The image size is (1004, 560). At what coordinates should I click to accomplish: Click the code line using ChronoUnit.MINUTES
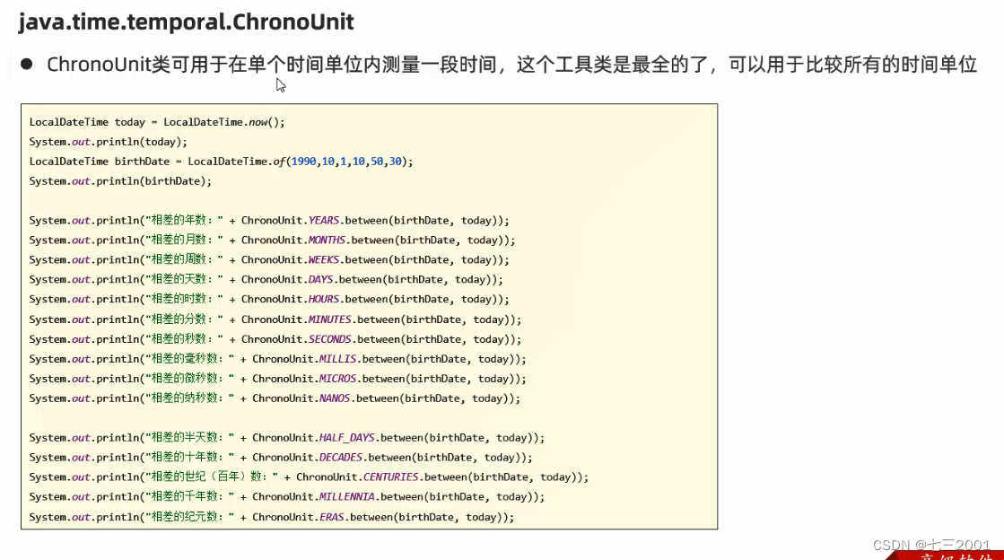[x=275, y=319]
